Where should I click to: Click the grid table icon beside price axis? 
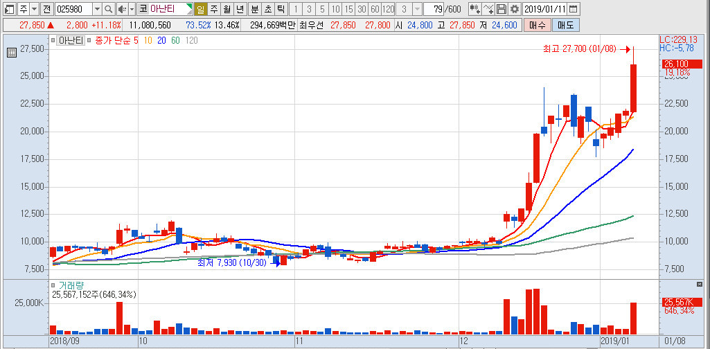[x=12, y=53]
